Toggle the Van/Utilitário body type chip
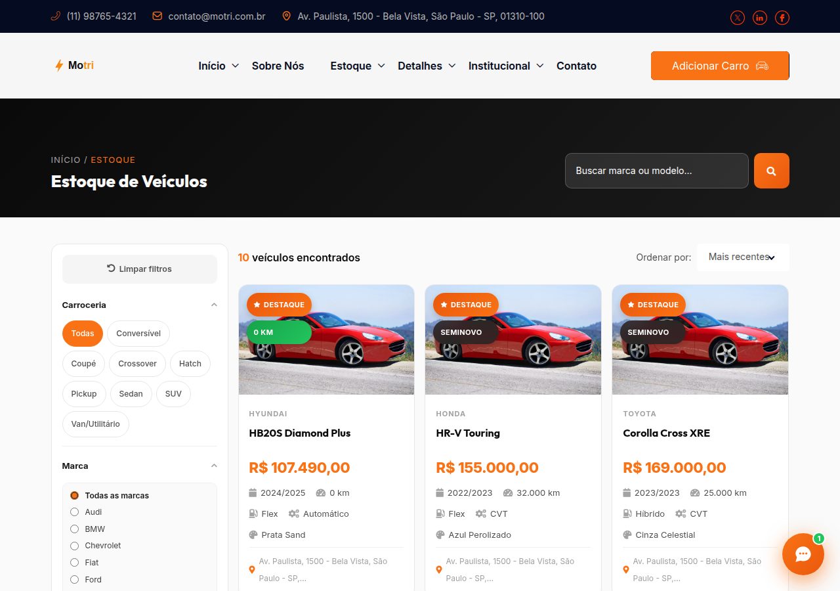 pos(96,424)
